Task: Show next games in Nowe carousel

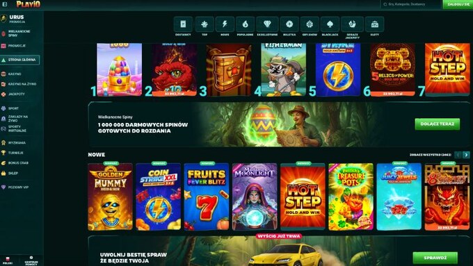Action: pos(466,155)
